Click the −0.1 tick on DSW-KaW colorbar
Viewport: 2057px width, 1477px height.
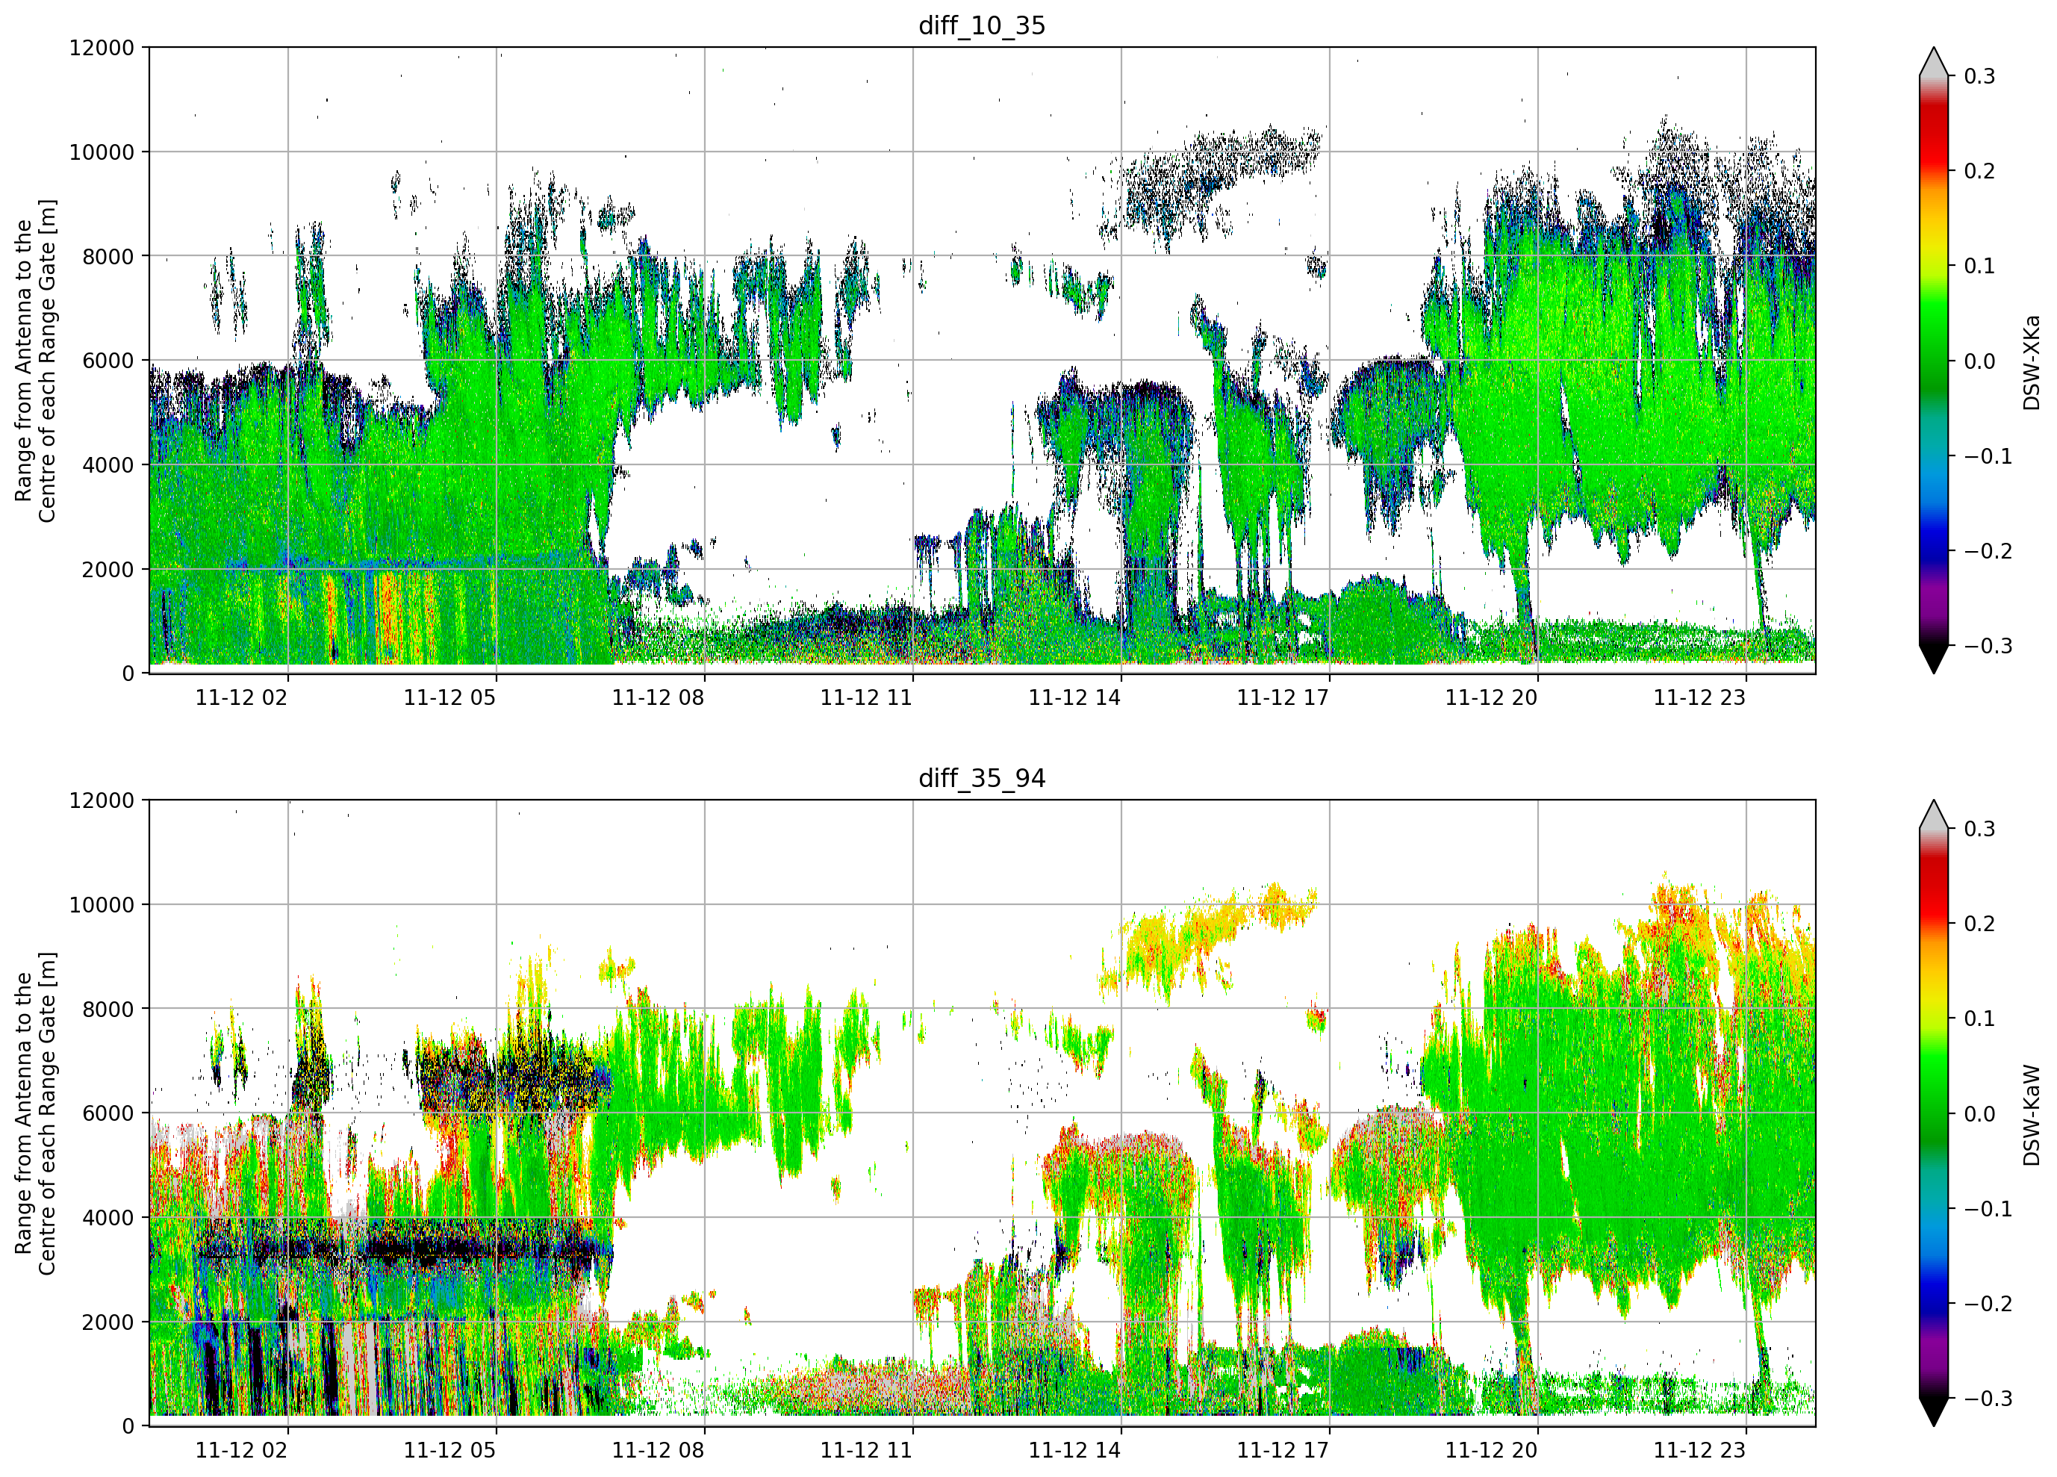point(1988,1210)
